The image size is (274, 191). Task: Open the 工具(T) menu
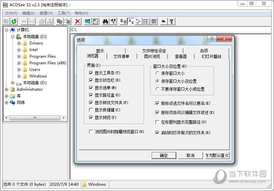tap(63, 13)
